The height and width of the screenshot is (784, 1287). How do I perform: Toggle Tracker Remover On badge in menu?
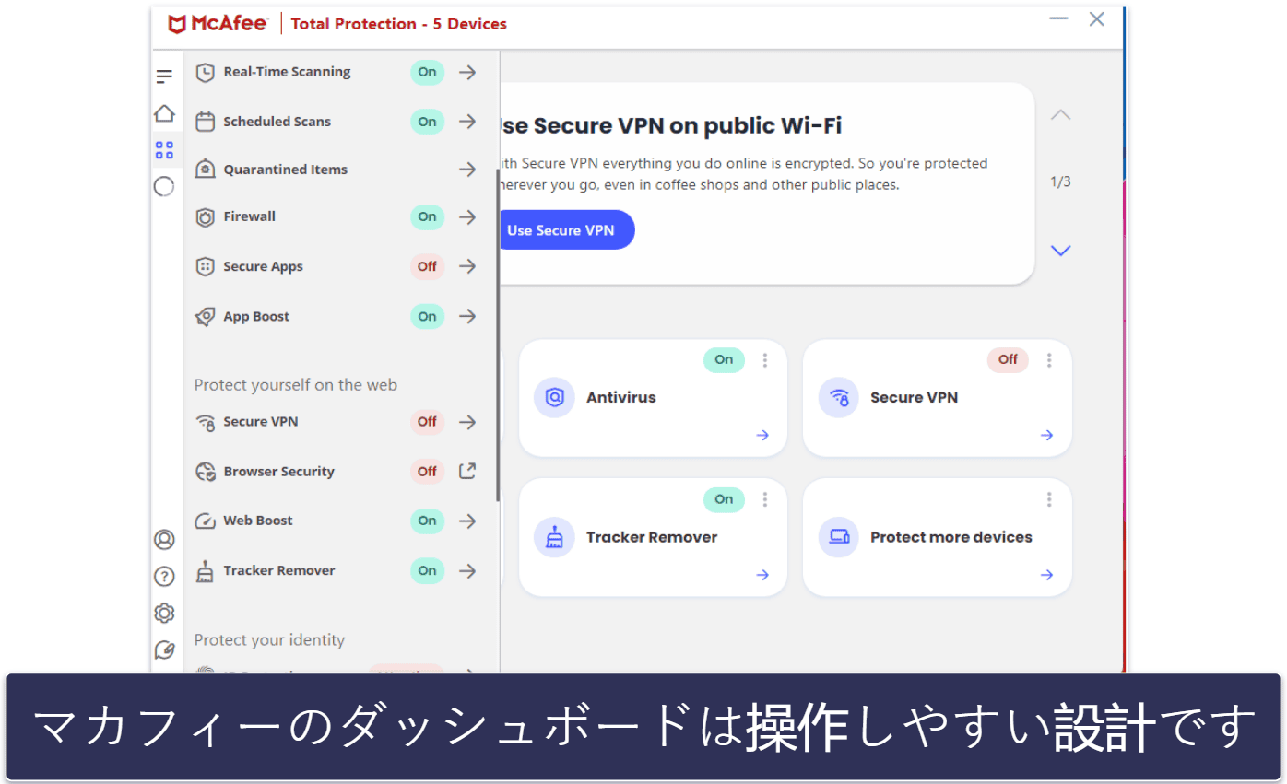click(427, 571)
